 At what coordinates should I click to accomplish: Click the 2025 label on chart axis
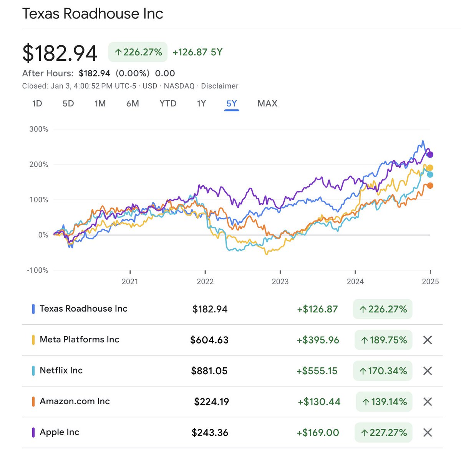click(430, 282)
